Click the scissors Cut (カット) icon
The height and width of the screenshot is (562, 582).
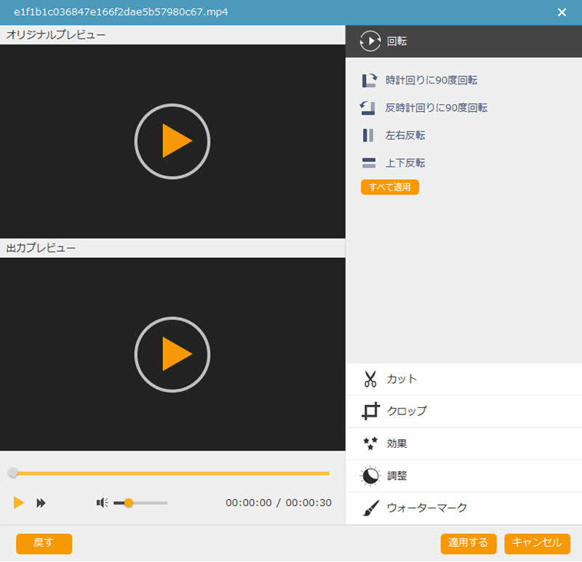click(x=370, y=380)
